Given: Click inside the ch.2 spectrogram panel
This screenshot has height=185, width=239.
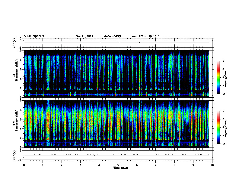Looking at the screenshot, I should point(116,124).
